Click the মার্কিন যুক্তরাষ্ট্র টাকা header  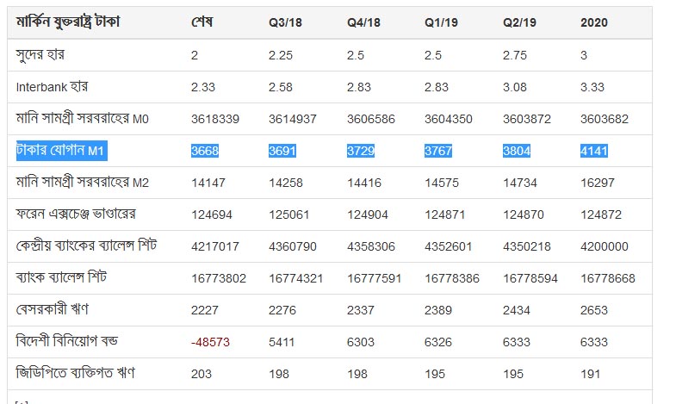pos(68,22)
